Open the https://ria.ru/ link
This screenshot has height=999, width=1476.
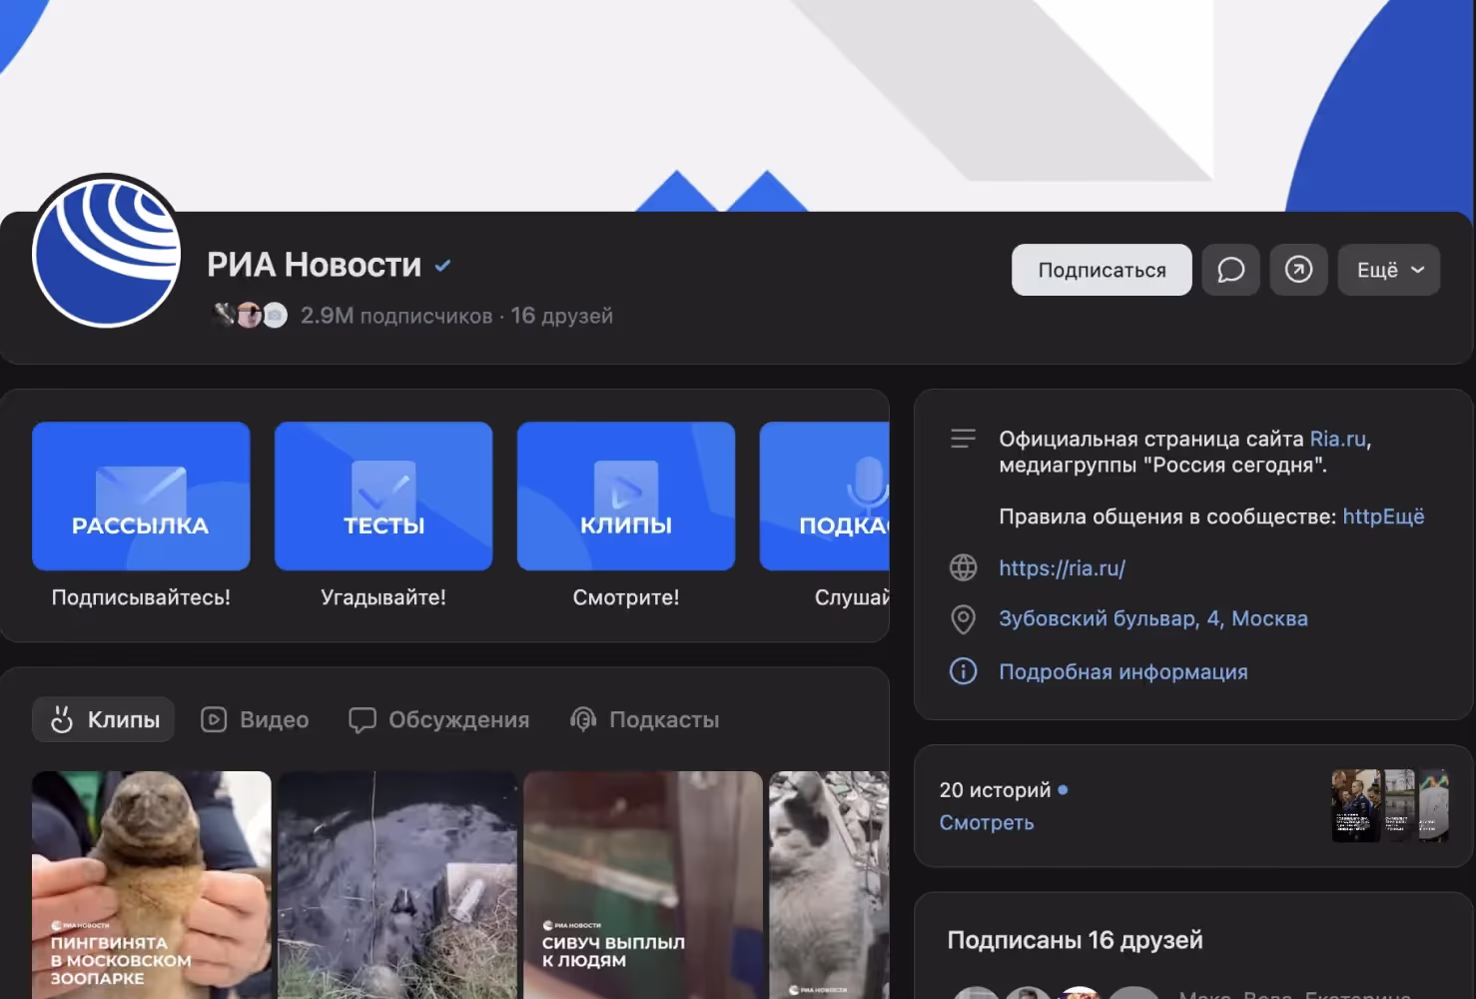tap(1062, 568)
